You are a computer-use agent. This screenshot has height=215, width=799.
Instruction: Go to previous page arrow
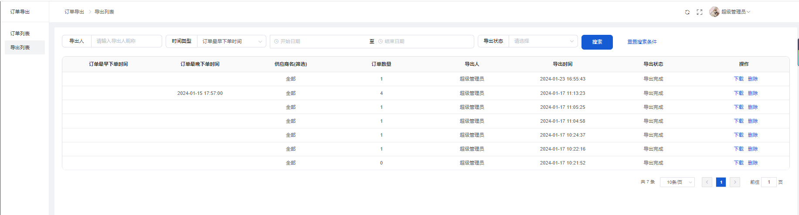(x=707, y=182)
